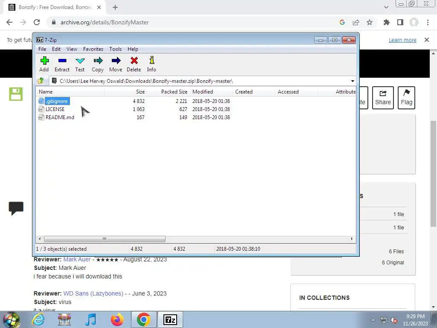
Task: Open Chrome's three-dot menu
Action: (428, 22)
